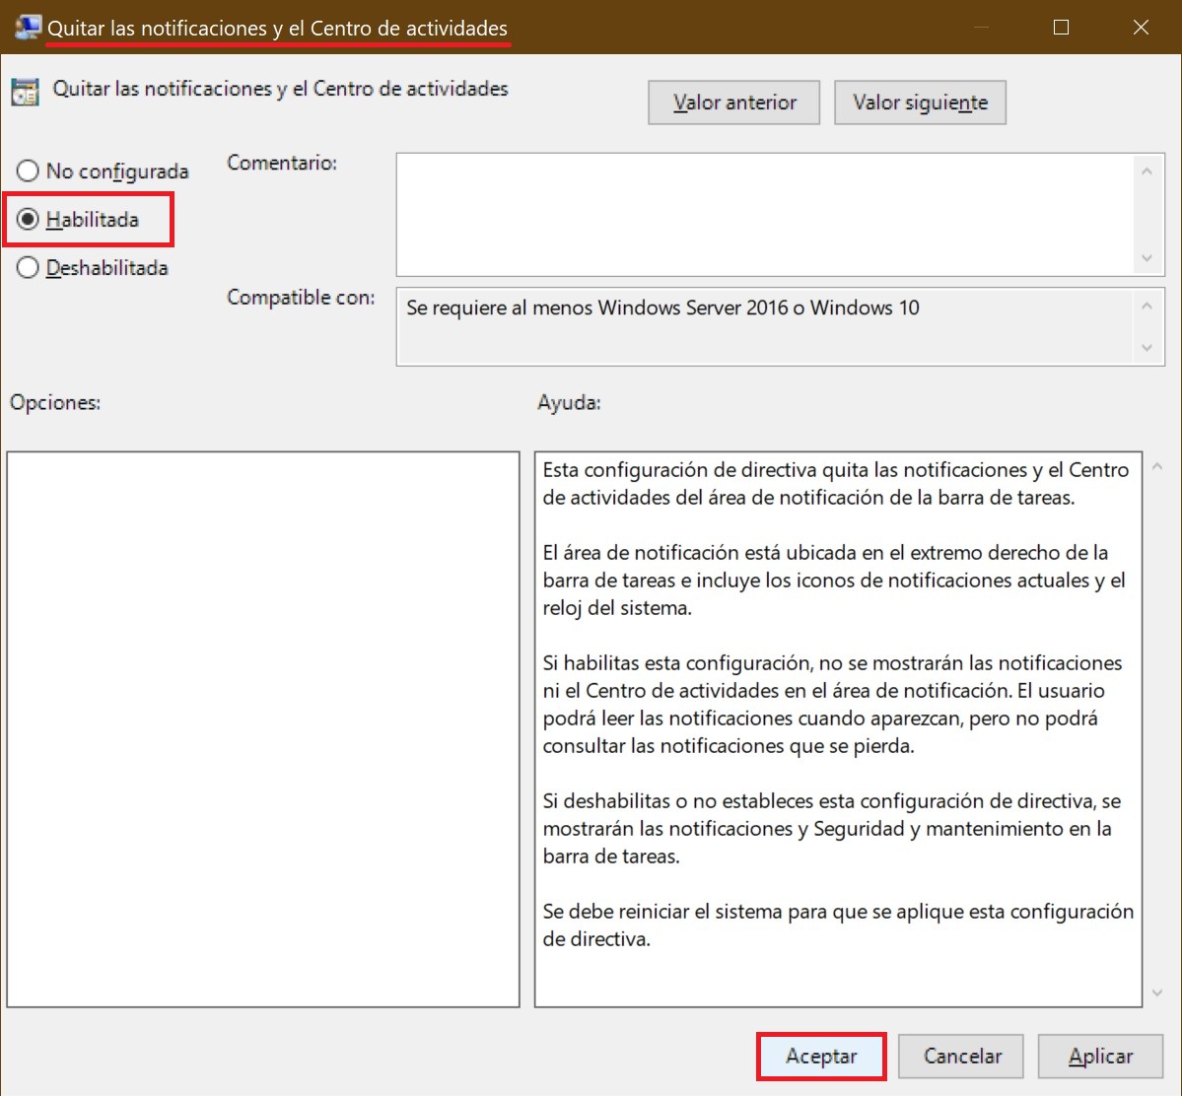This screenshot has height=1096, width=1182.
Task: Click the 'Se debe reiniciar el sistema' paragraph
Action: (x=838, y=925)
